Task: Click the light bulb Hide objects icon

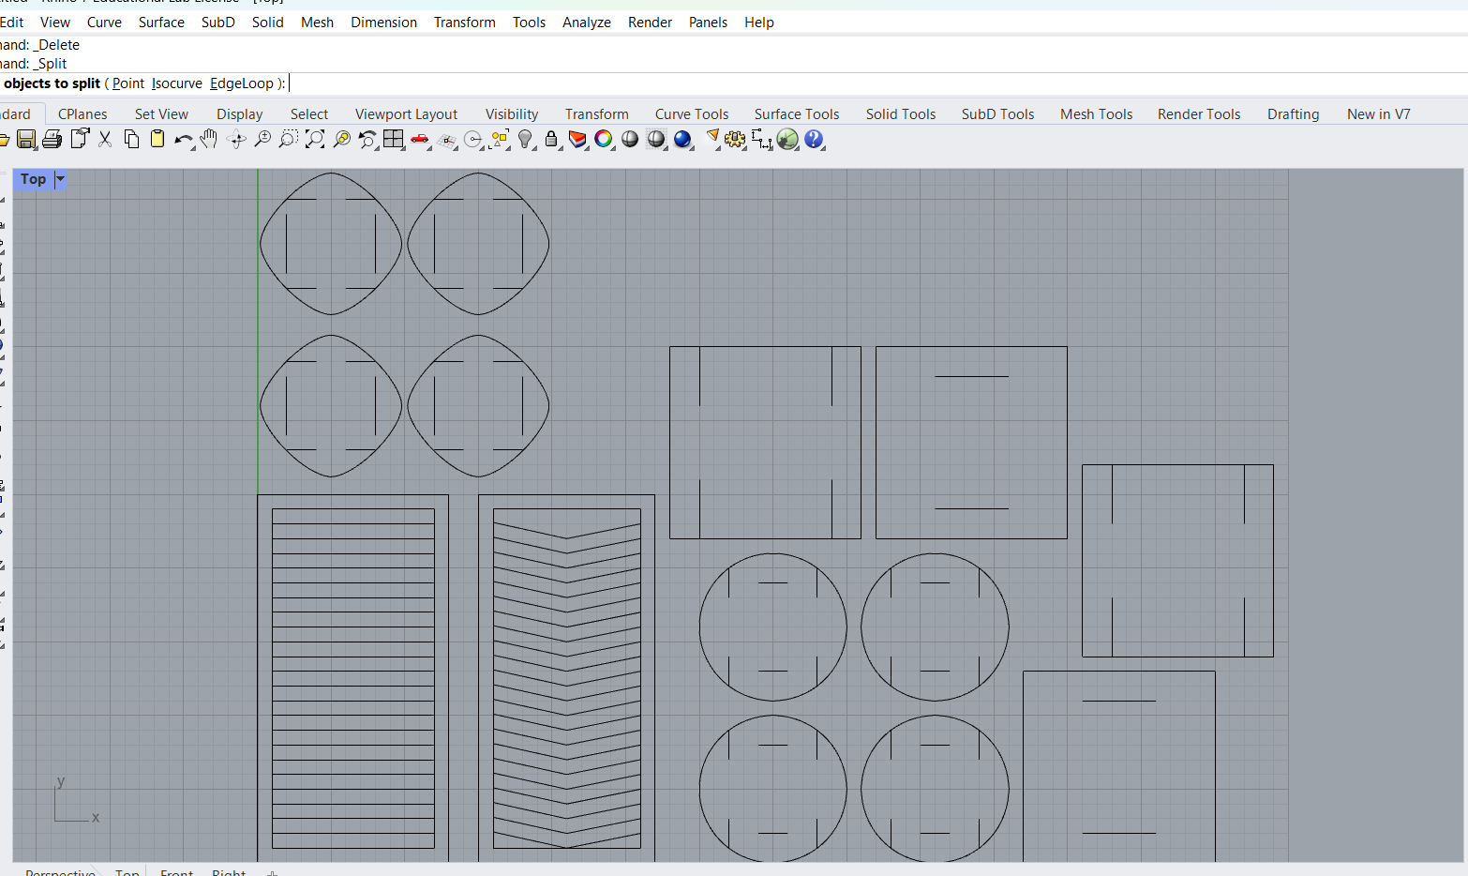Action: [x=525, y=140]
